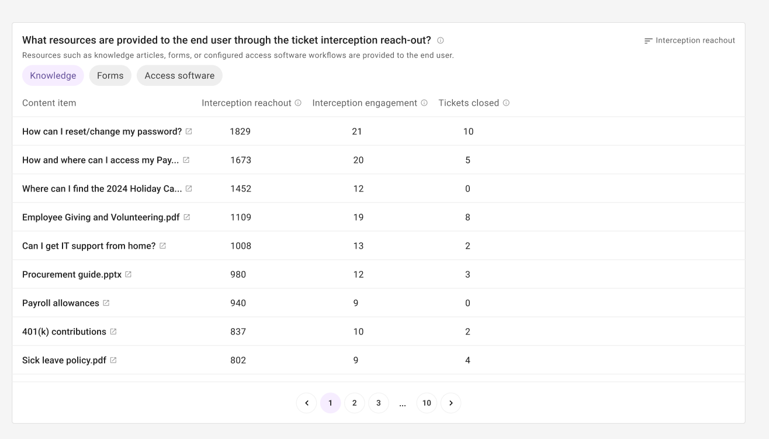This screenshot has width=769, height=439.
Task: Go to page 3 of results
Action: coord(378,403)
